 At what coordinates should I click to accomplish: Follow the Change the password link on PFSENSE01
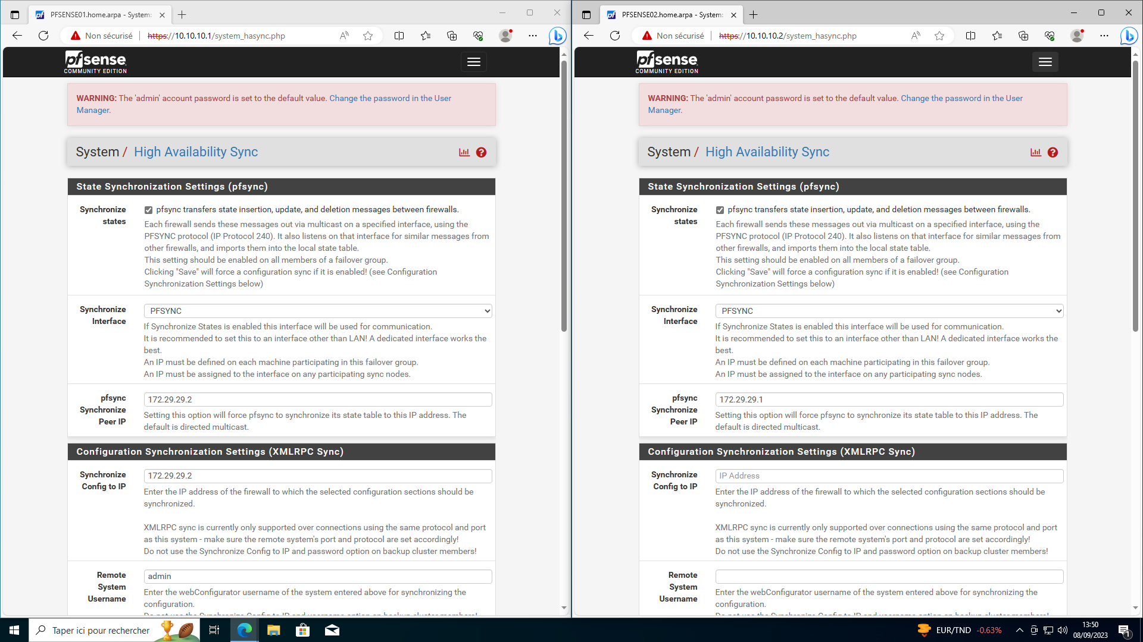click(390, 98)
